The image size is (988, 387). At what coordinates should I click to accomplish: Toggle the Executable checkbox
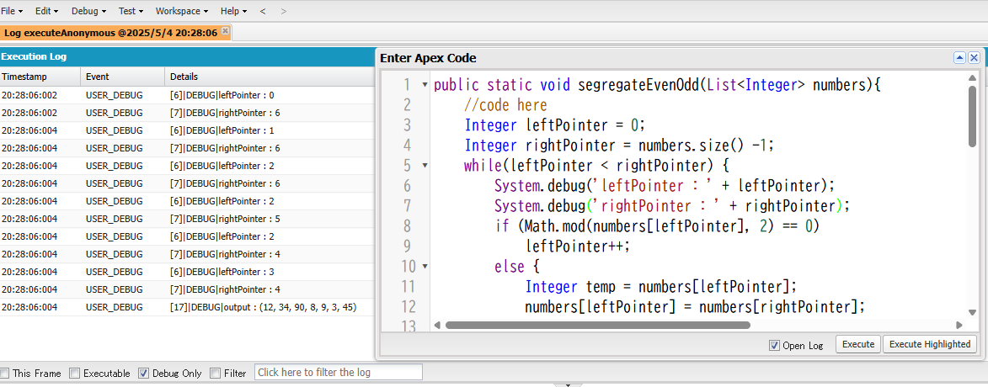coord(75,373)
